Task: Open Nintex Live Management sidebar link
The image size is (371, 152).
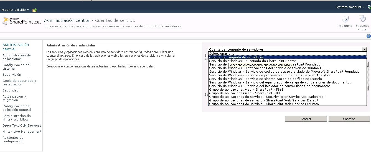Action: (x=22, y=132)
